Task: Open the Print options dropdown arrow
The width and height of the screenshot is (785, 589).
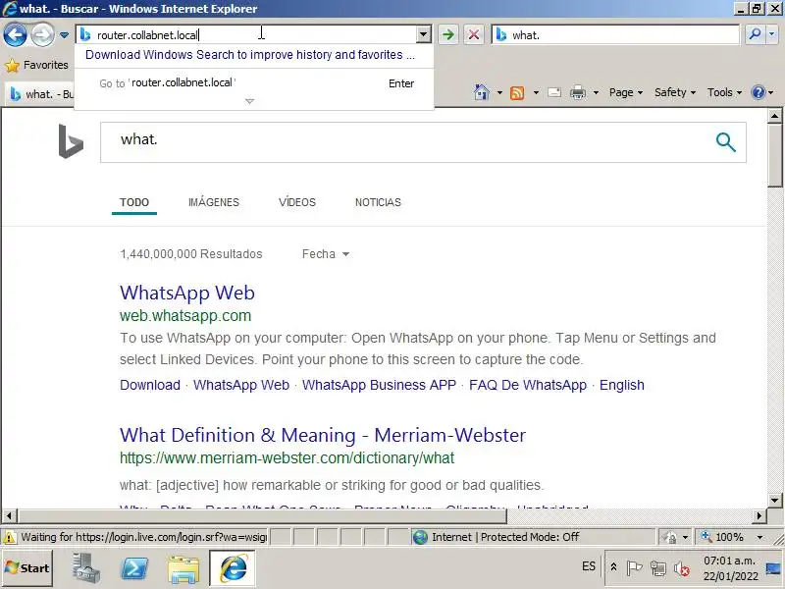Action: pyautogui.click(x=596, y=92)
